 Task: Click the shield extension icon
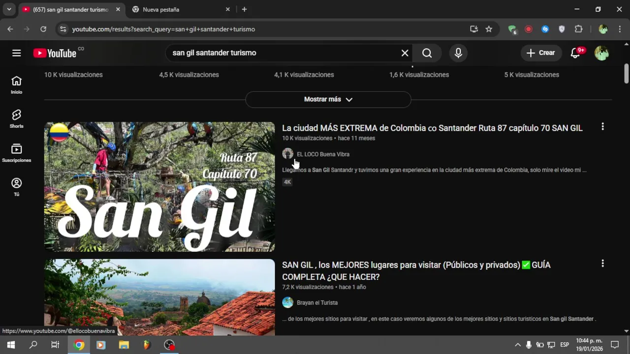click(562, 29)
